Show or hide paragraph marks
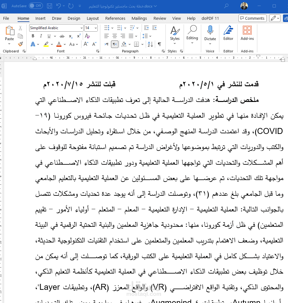288x303 pixels. coord(160,44)
